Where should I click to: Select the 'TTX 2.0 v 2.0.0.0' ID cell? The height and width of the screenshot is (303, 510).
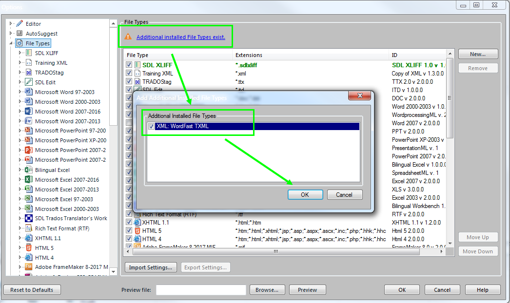click(412, 82)
